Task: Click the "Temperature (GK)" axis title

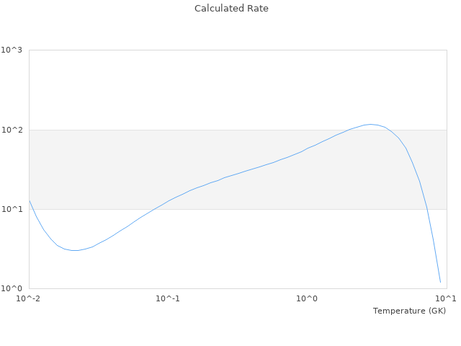Action: (x=409, y=311)
